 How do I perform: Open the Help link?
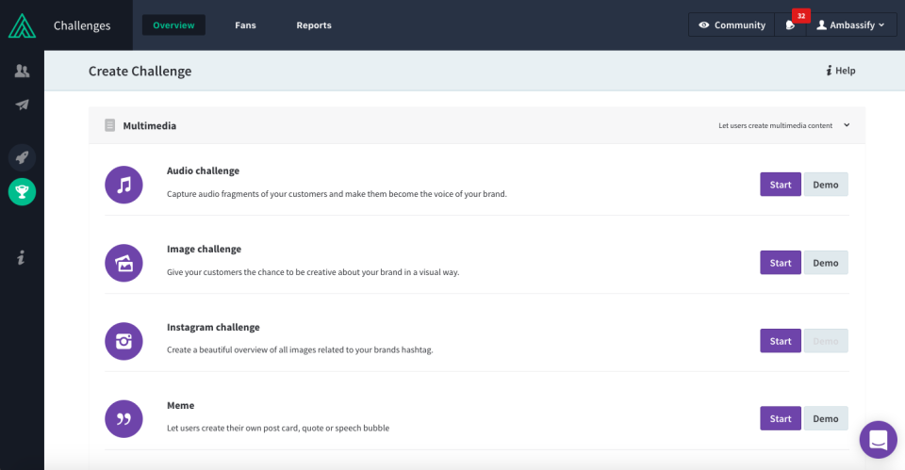[x=841, y=71]
